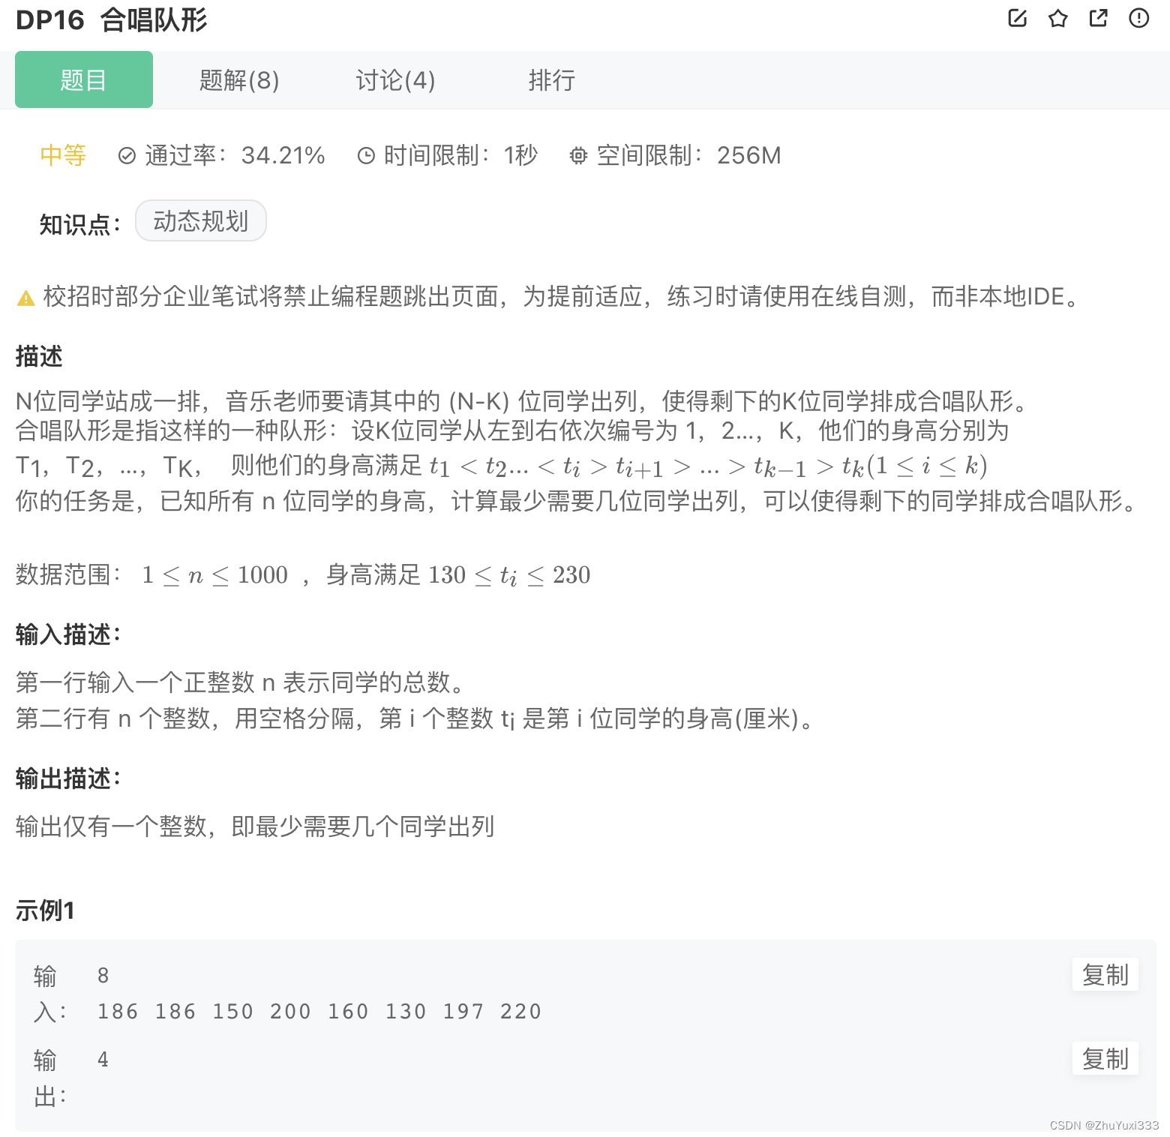Click the edit/feedback icon top right
The width and height of the screenshot is (1170, 1137).
pyautogui.click(x=1017, y=18)
